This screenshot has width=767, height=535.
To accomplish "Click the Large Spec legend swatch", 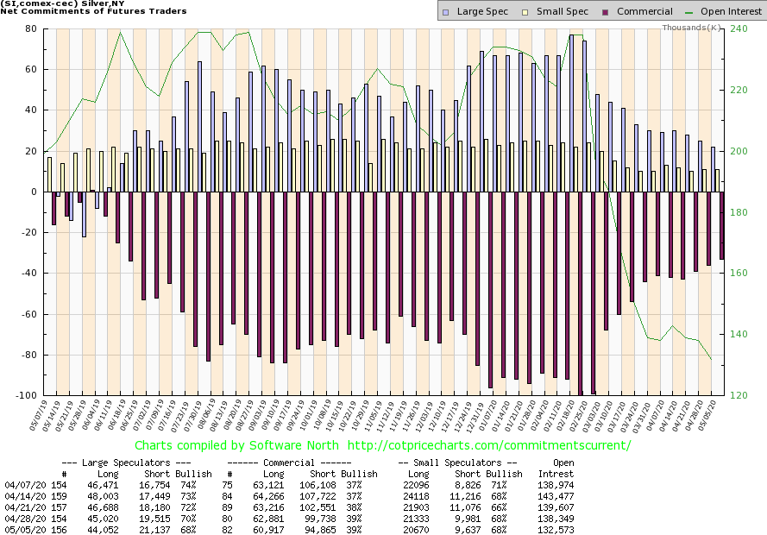I will click(x=444, y=12).
